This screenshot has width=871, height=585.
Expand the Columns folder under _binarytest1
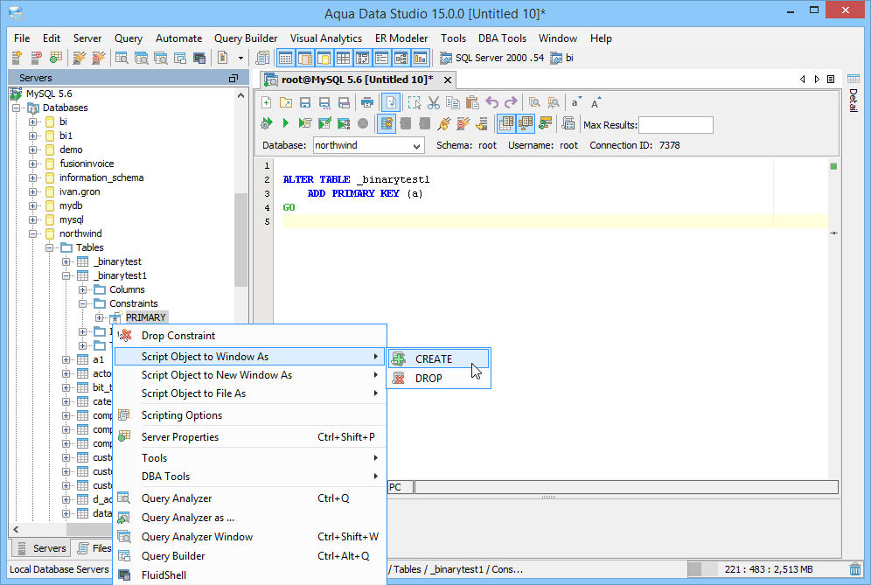(x=82, y=290)
